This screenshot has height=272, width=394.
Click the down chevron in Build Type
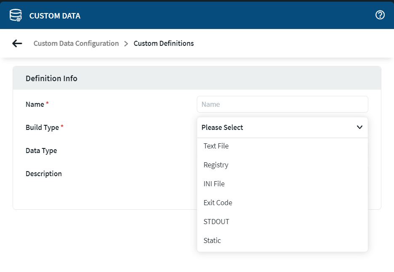[x=359, y=127]
